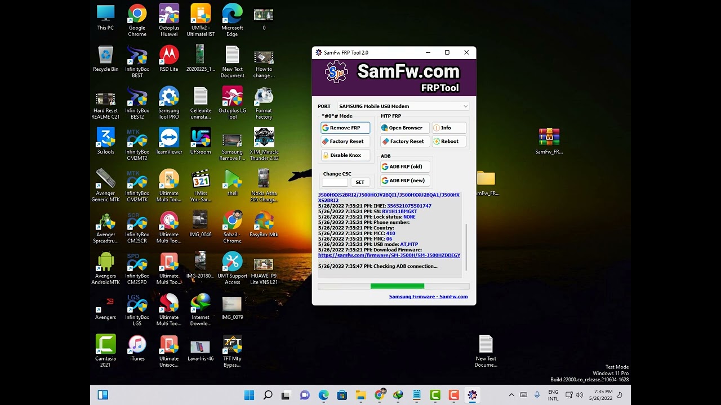Focus the Change CSC input field
The image size is (721, 405).
[x=335, y=182]
